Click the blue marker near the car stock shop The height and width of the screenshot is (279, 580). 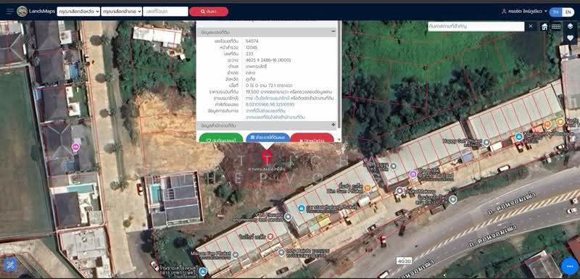point(302,209)
